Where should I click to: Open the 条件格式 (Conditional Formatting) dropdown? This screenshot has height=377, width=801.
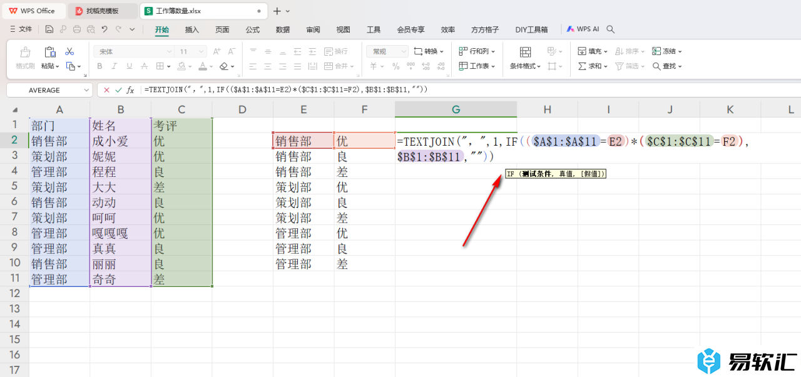525,66
